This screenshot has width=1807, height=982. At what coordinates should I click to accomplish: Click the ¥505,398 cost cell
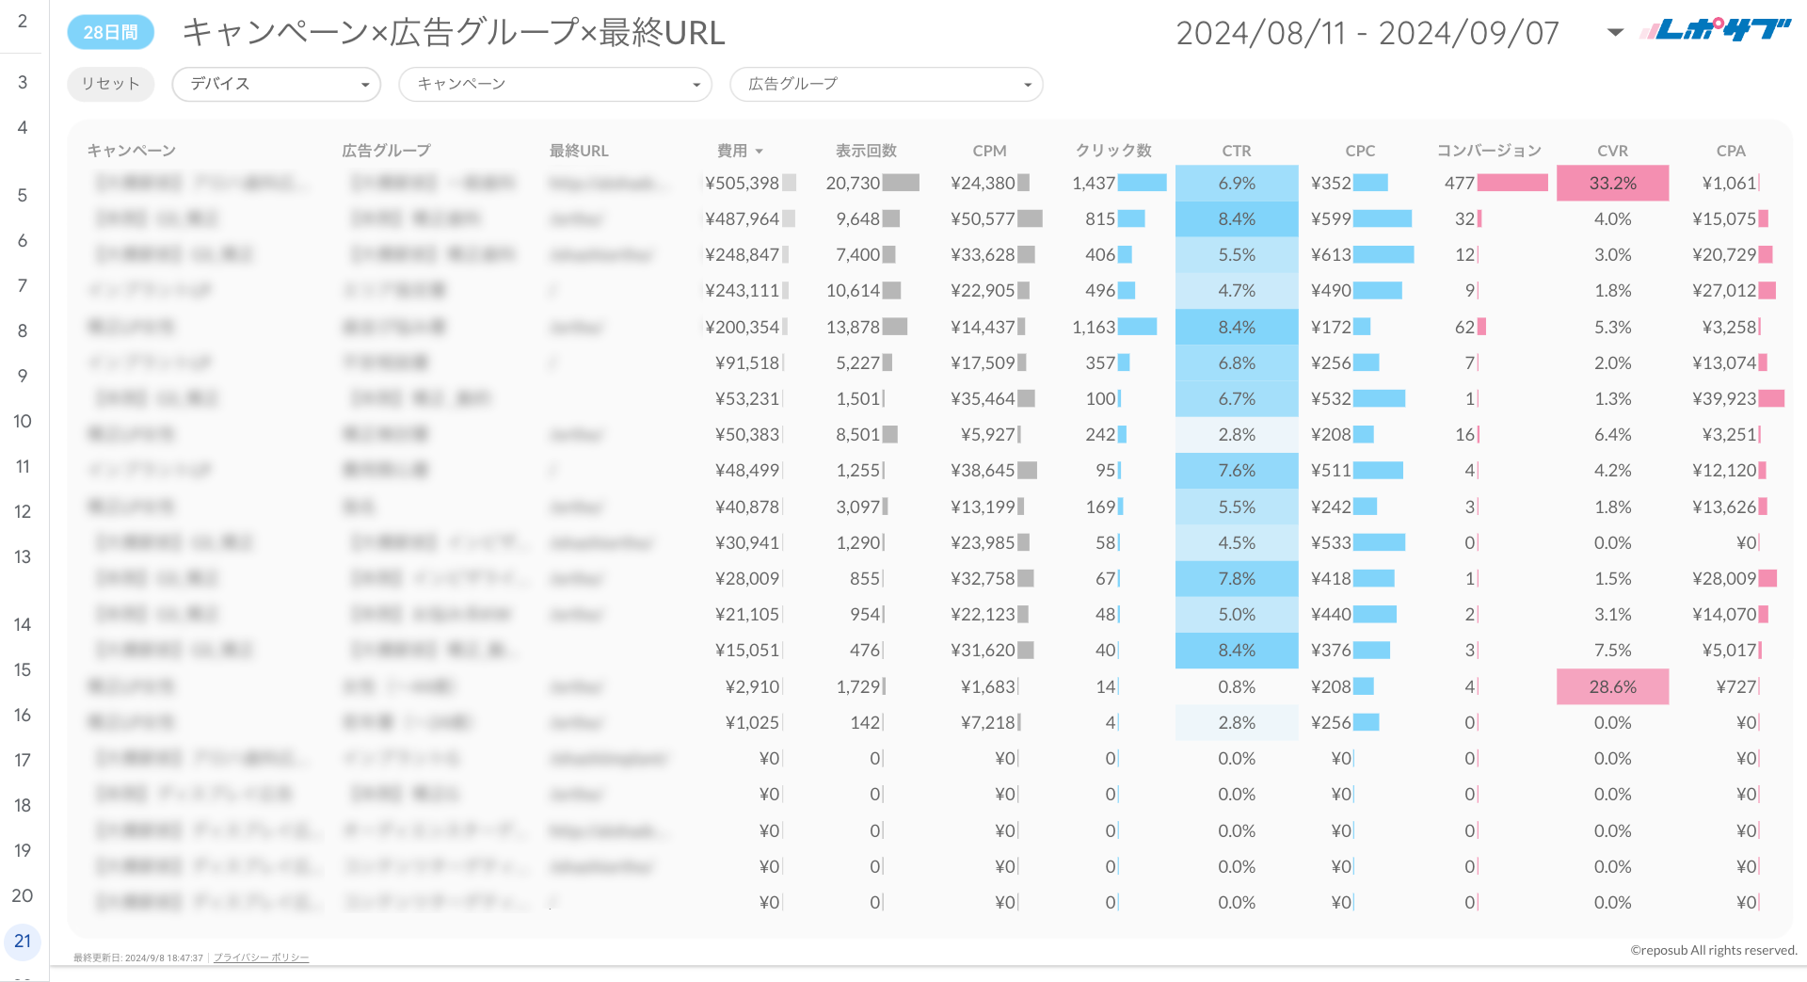tap(742, 184)
